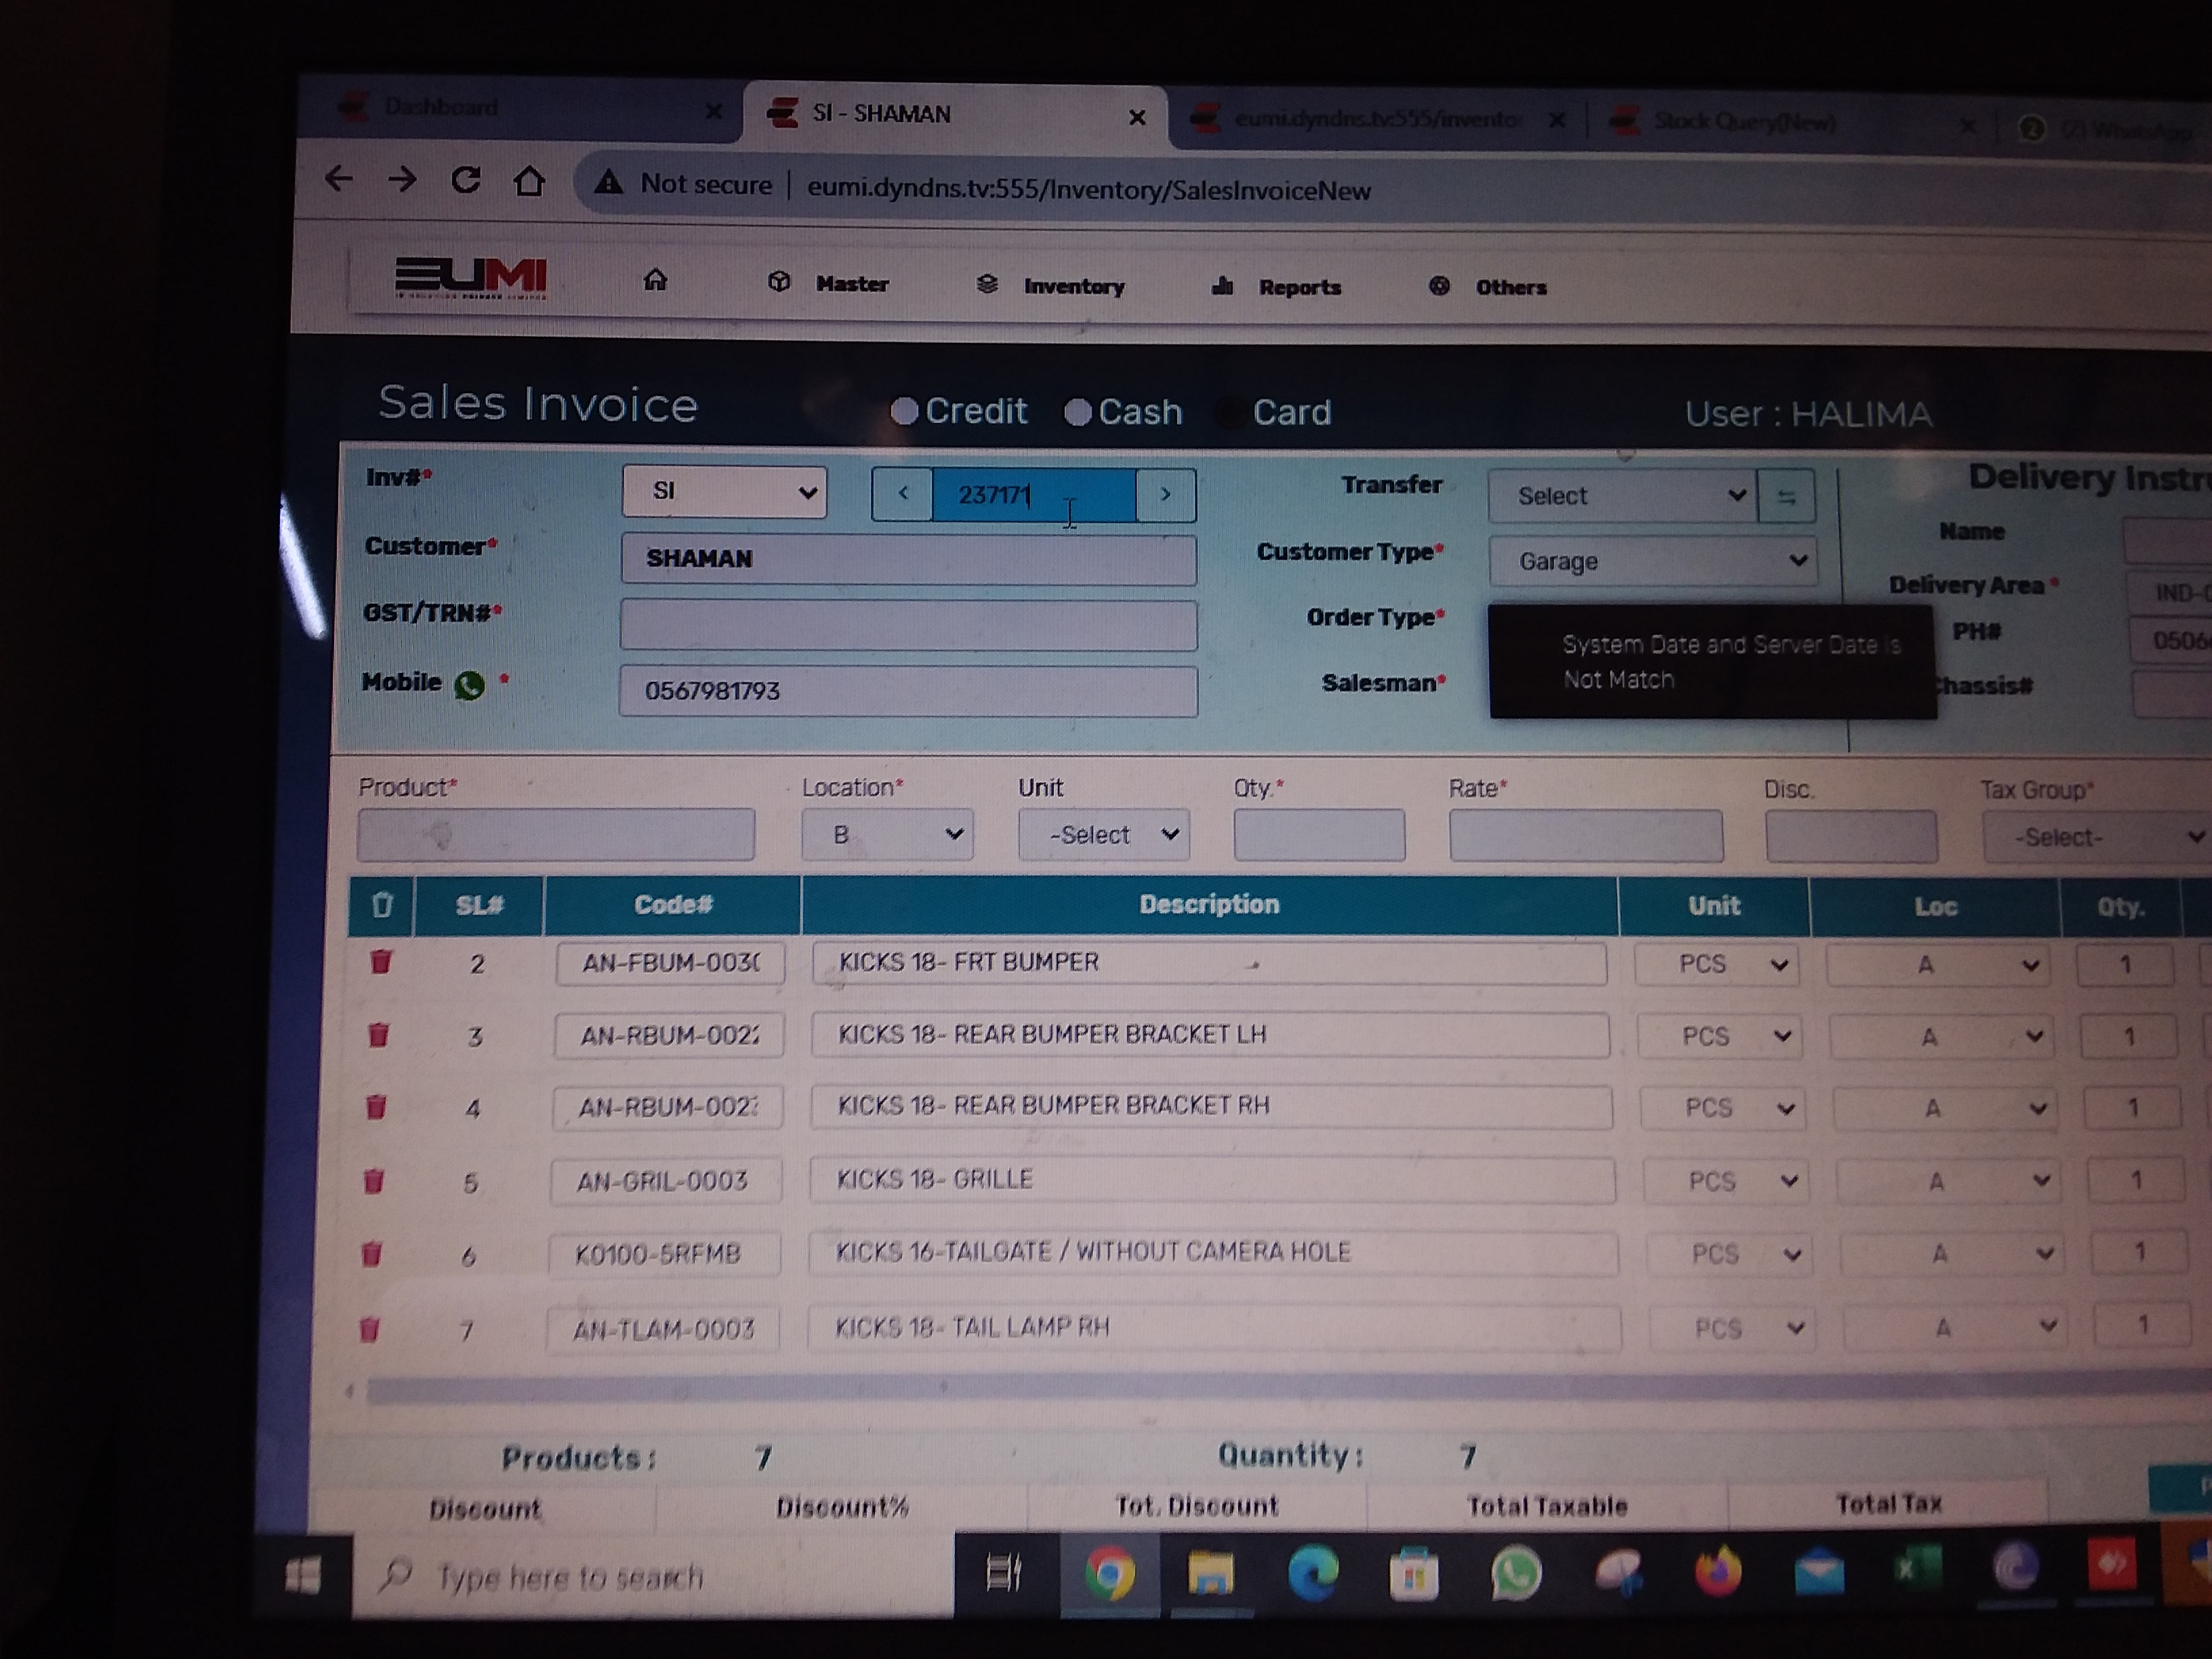This screenshot has height=1659, width=2212.
Task: Open the Reports menu
Action: pos(1277,287)
